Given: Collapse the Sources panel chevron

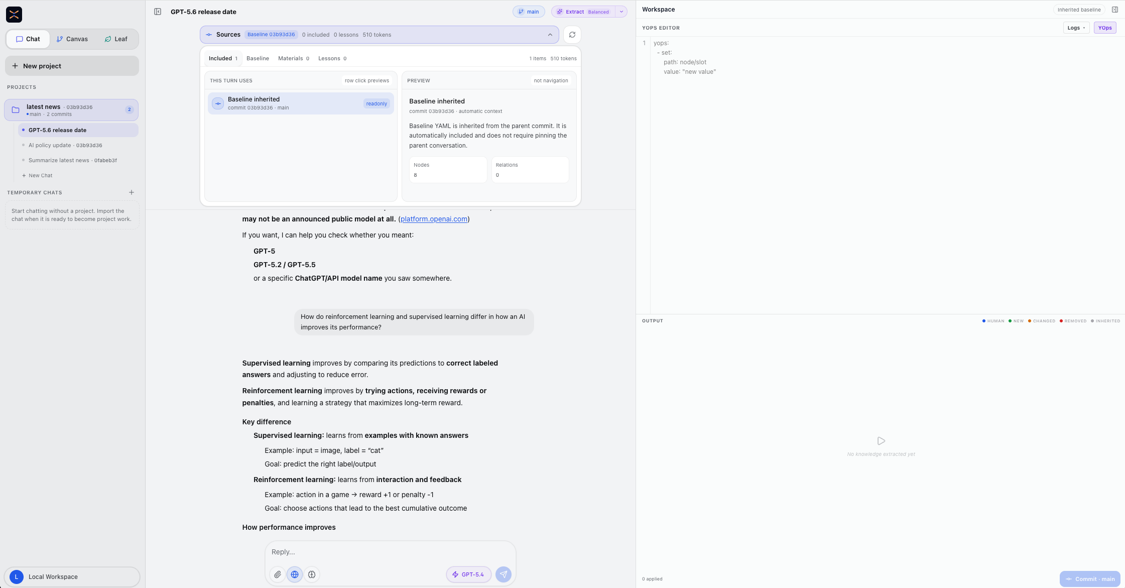Looking at the screenshot, I should 550,35.
